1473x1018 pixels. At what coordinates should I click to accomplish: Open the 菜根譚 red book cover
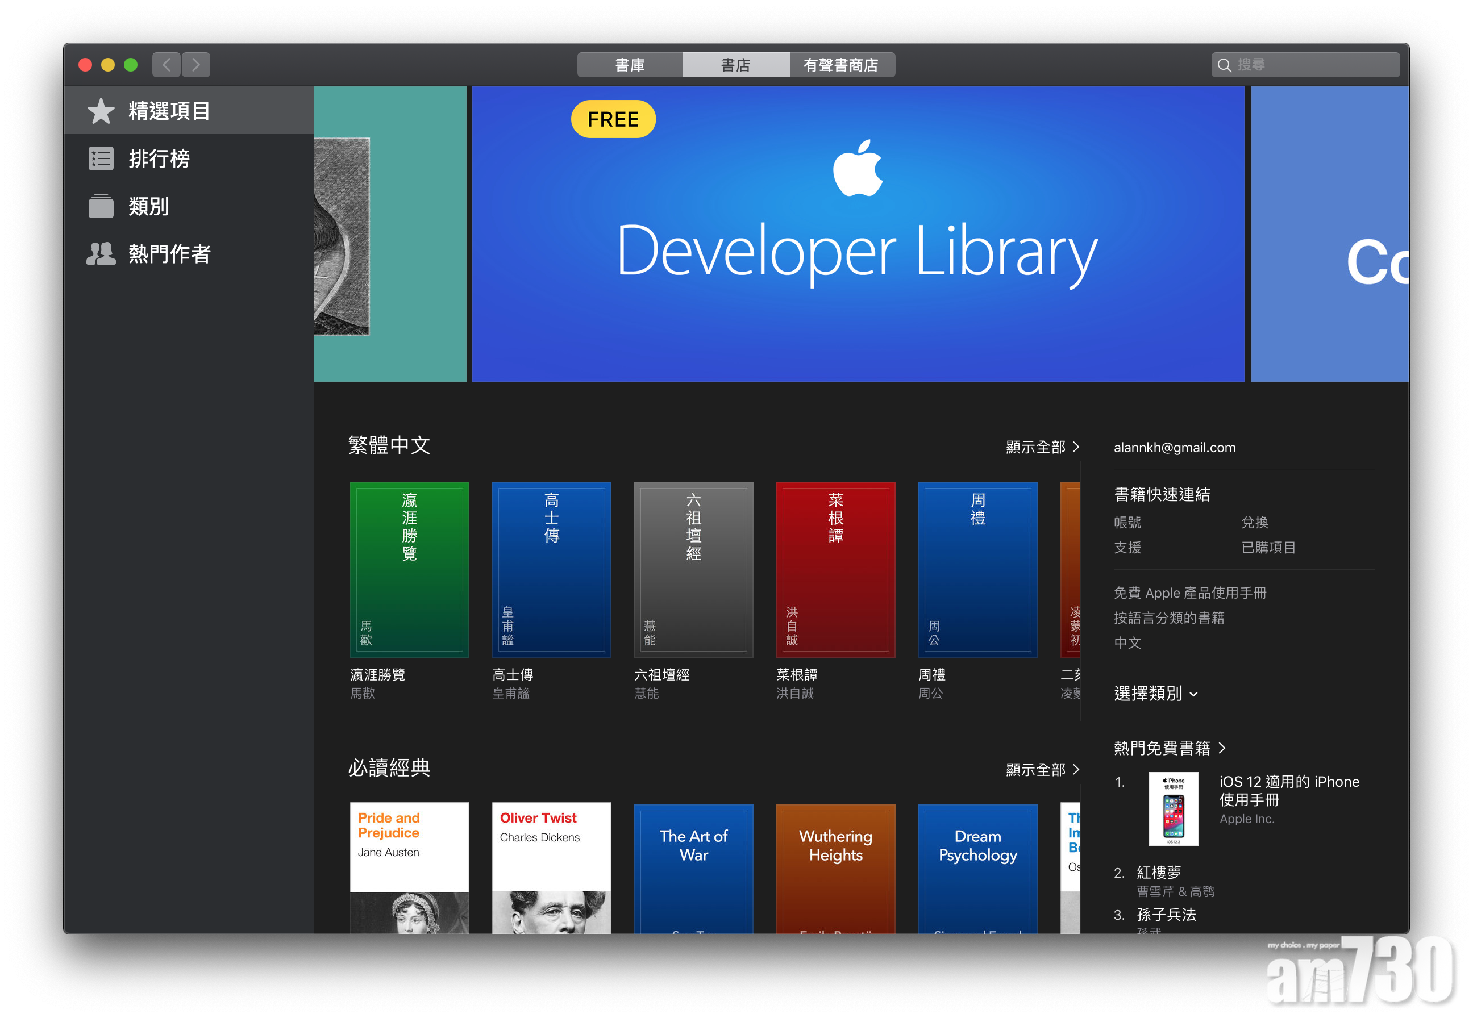click(x=835, y=569)
